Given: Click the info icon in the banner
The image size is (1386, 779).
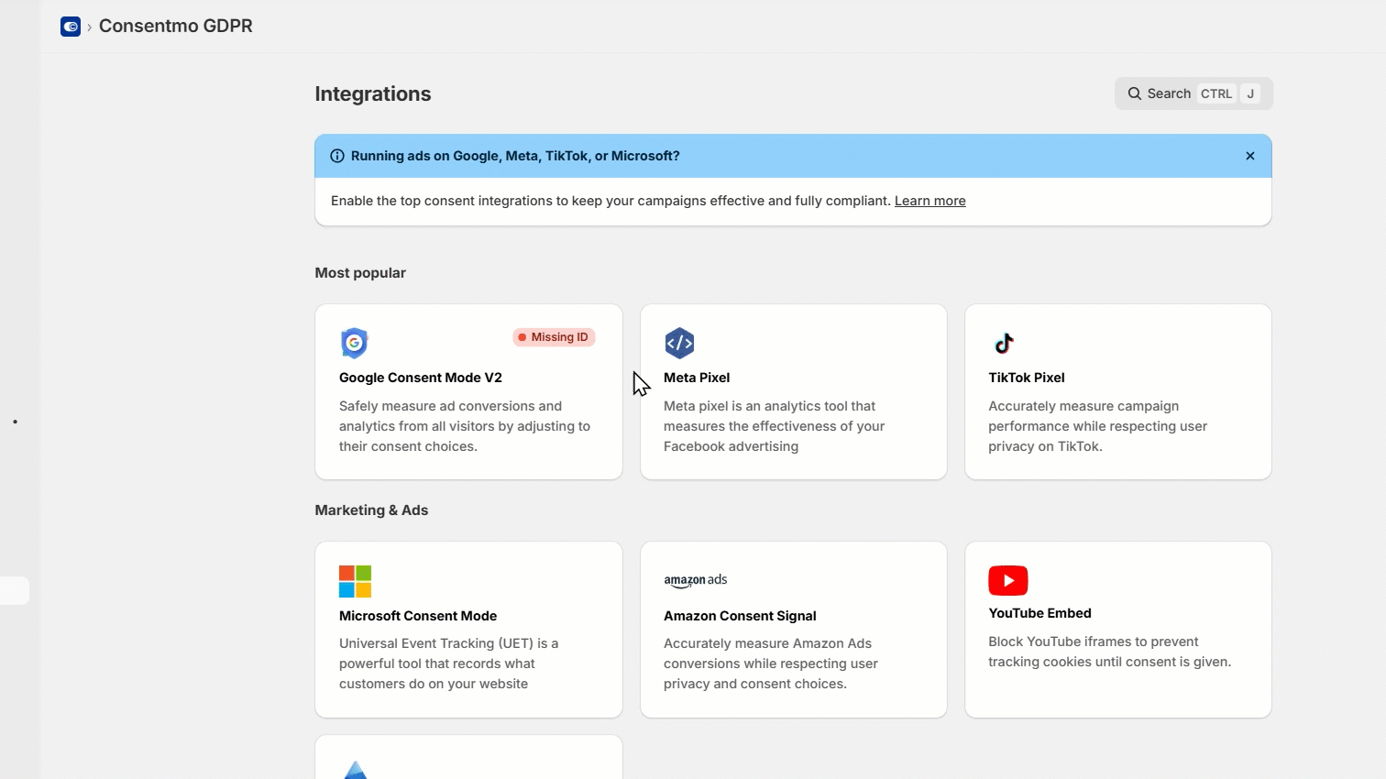Looking at the screenshot, I should click(337, 156).
